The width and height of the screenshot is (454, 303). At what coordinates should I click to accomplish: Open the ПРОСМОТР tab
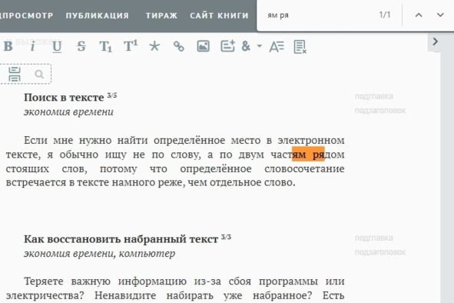coord(27,15)
